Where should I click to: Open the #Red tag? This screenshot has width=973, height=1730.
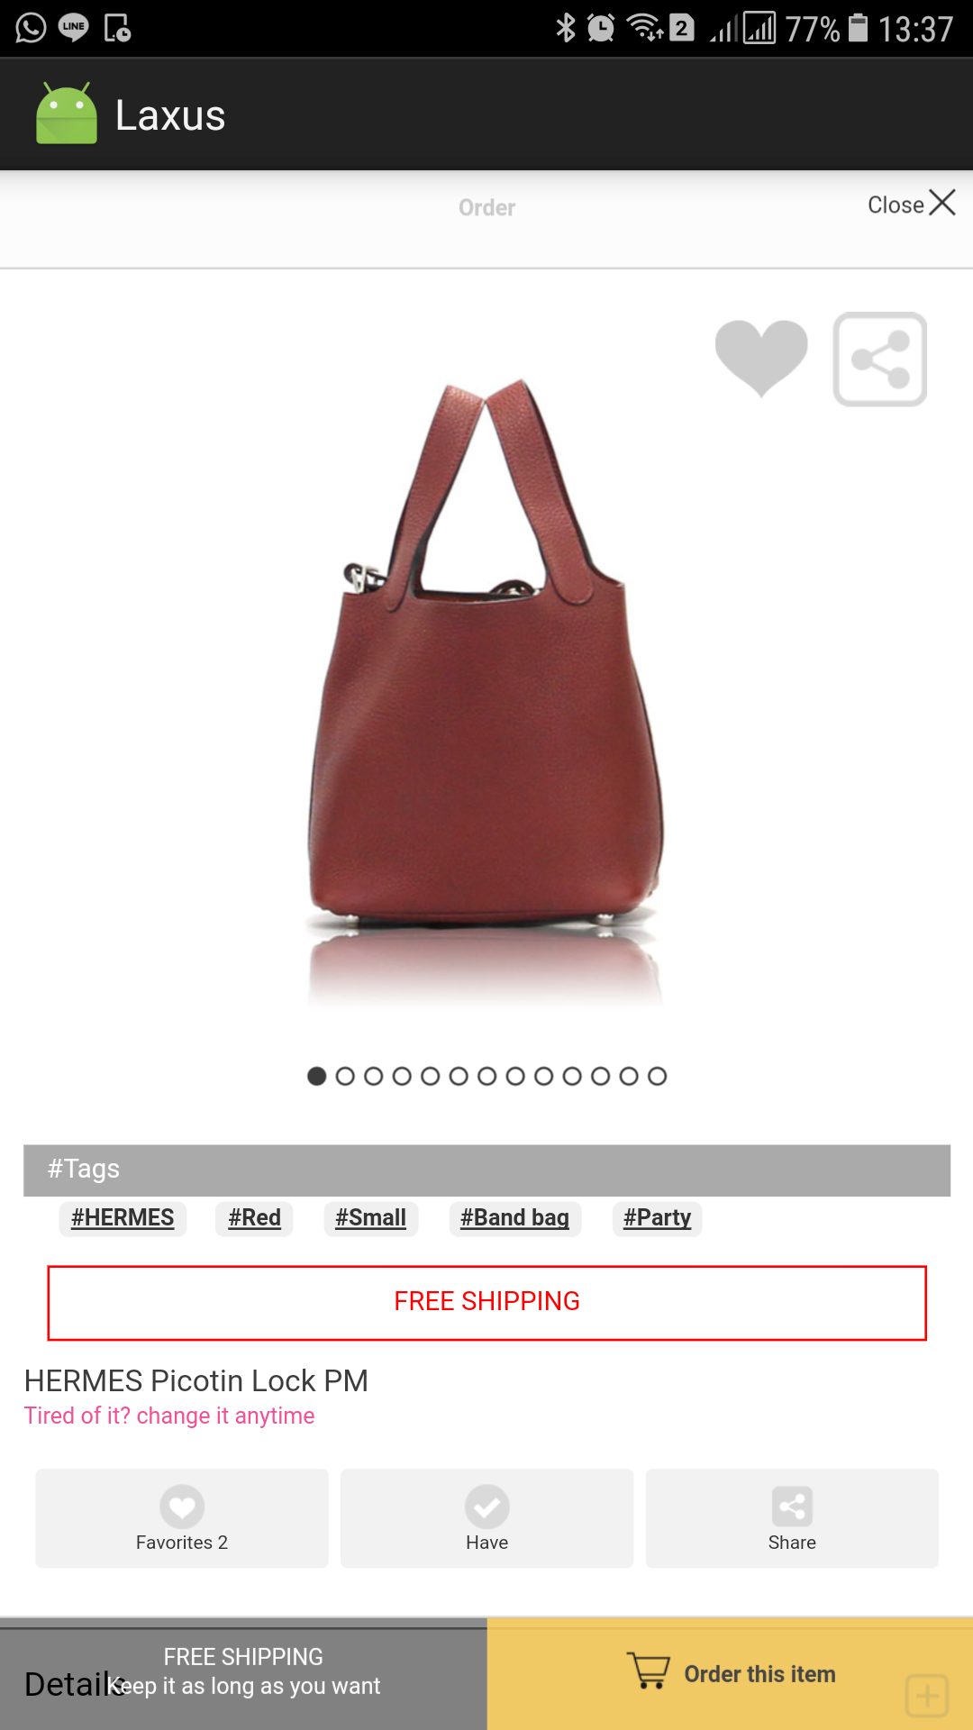tap(254, 1218)
